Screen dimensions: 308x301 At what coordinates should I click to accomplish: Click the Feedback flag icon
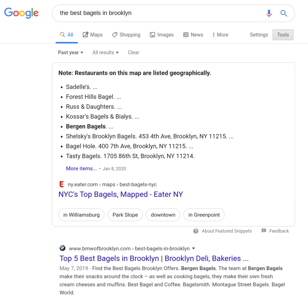tap(264, 231)
